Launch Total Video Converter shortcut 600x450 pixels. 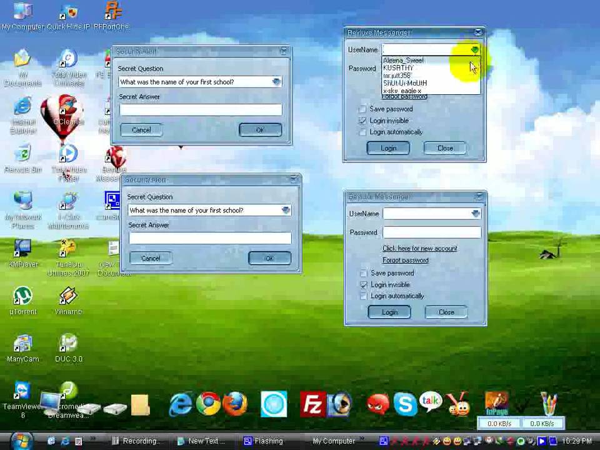pos(69,68)
